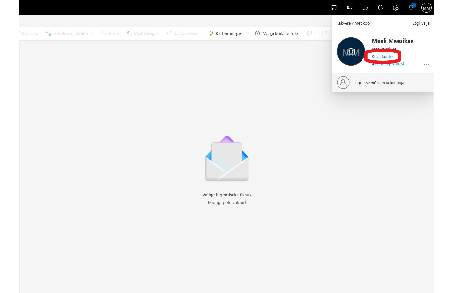Expand the Kiirtoimingud dropdown arrow
This screenshot has width=453, height=293.
[x=247, y=33]
